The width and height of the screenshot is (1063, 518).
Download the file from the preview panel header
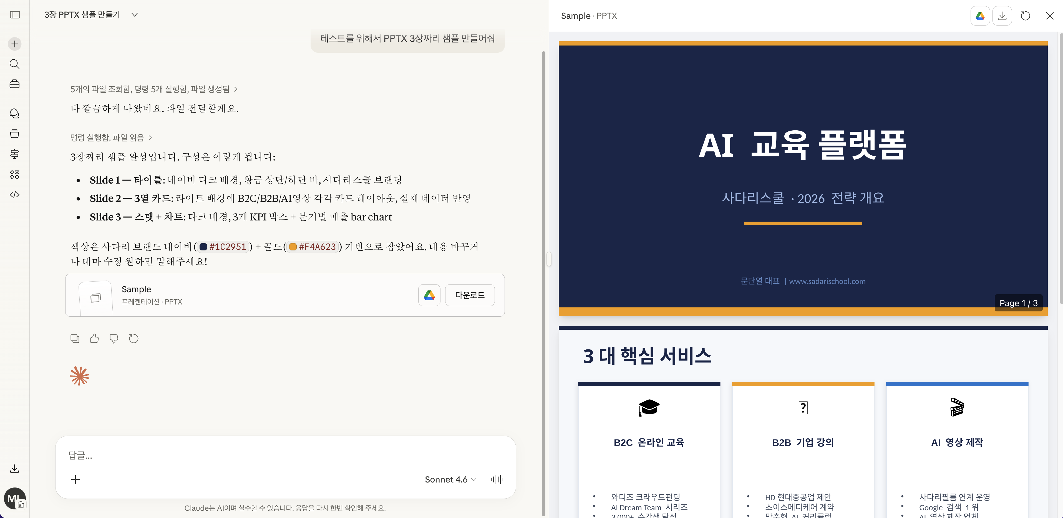(x=1002, y=16)
